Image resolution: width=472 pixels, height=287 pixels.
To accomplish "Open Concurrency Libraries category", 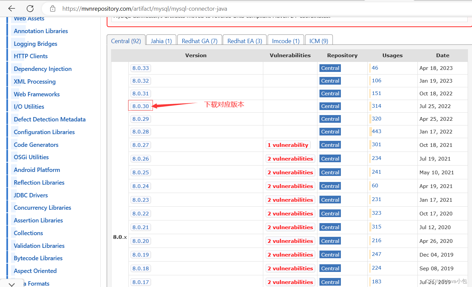I will pos(42,208).
